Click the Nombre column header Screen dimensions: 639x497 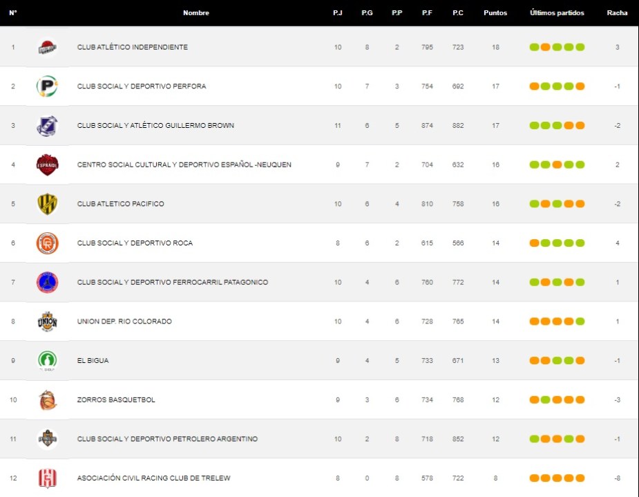coord(196,13)
